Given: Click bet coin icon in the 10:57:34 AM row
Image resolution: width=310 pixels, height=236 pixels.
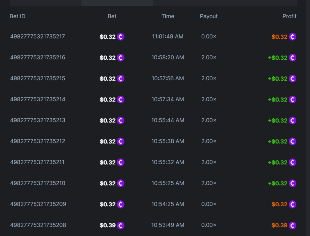Looking at the screenshot, I should tap(121, 99).
